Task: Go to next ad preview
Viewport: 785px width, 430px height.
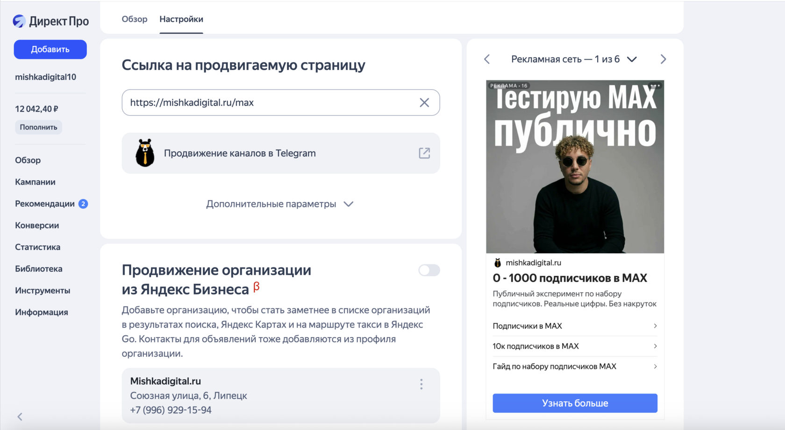Action: click(663, 59)
